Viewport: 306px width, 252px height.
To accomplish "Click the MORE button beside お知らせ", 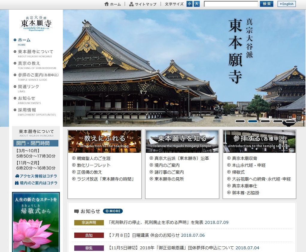I will tap(113, 211).
